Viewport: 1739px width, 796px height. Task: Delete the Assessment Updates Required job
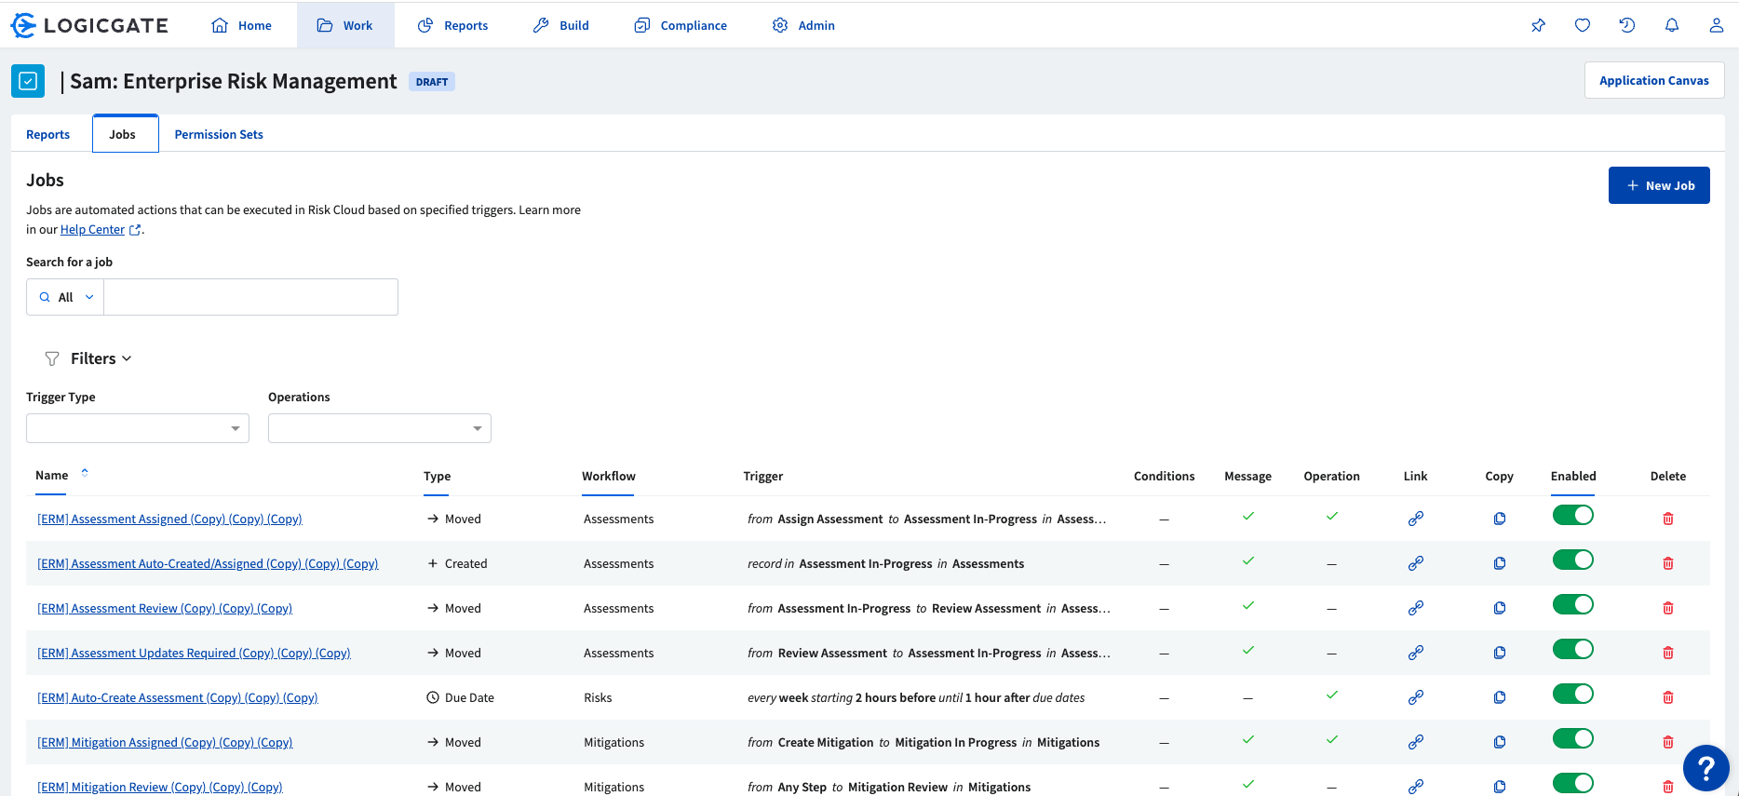[x=1668, y=653]
